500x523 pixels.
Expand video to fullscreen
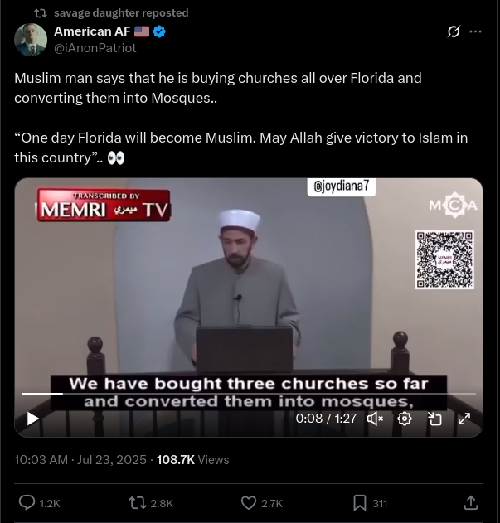pos(464,419)
